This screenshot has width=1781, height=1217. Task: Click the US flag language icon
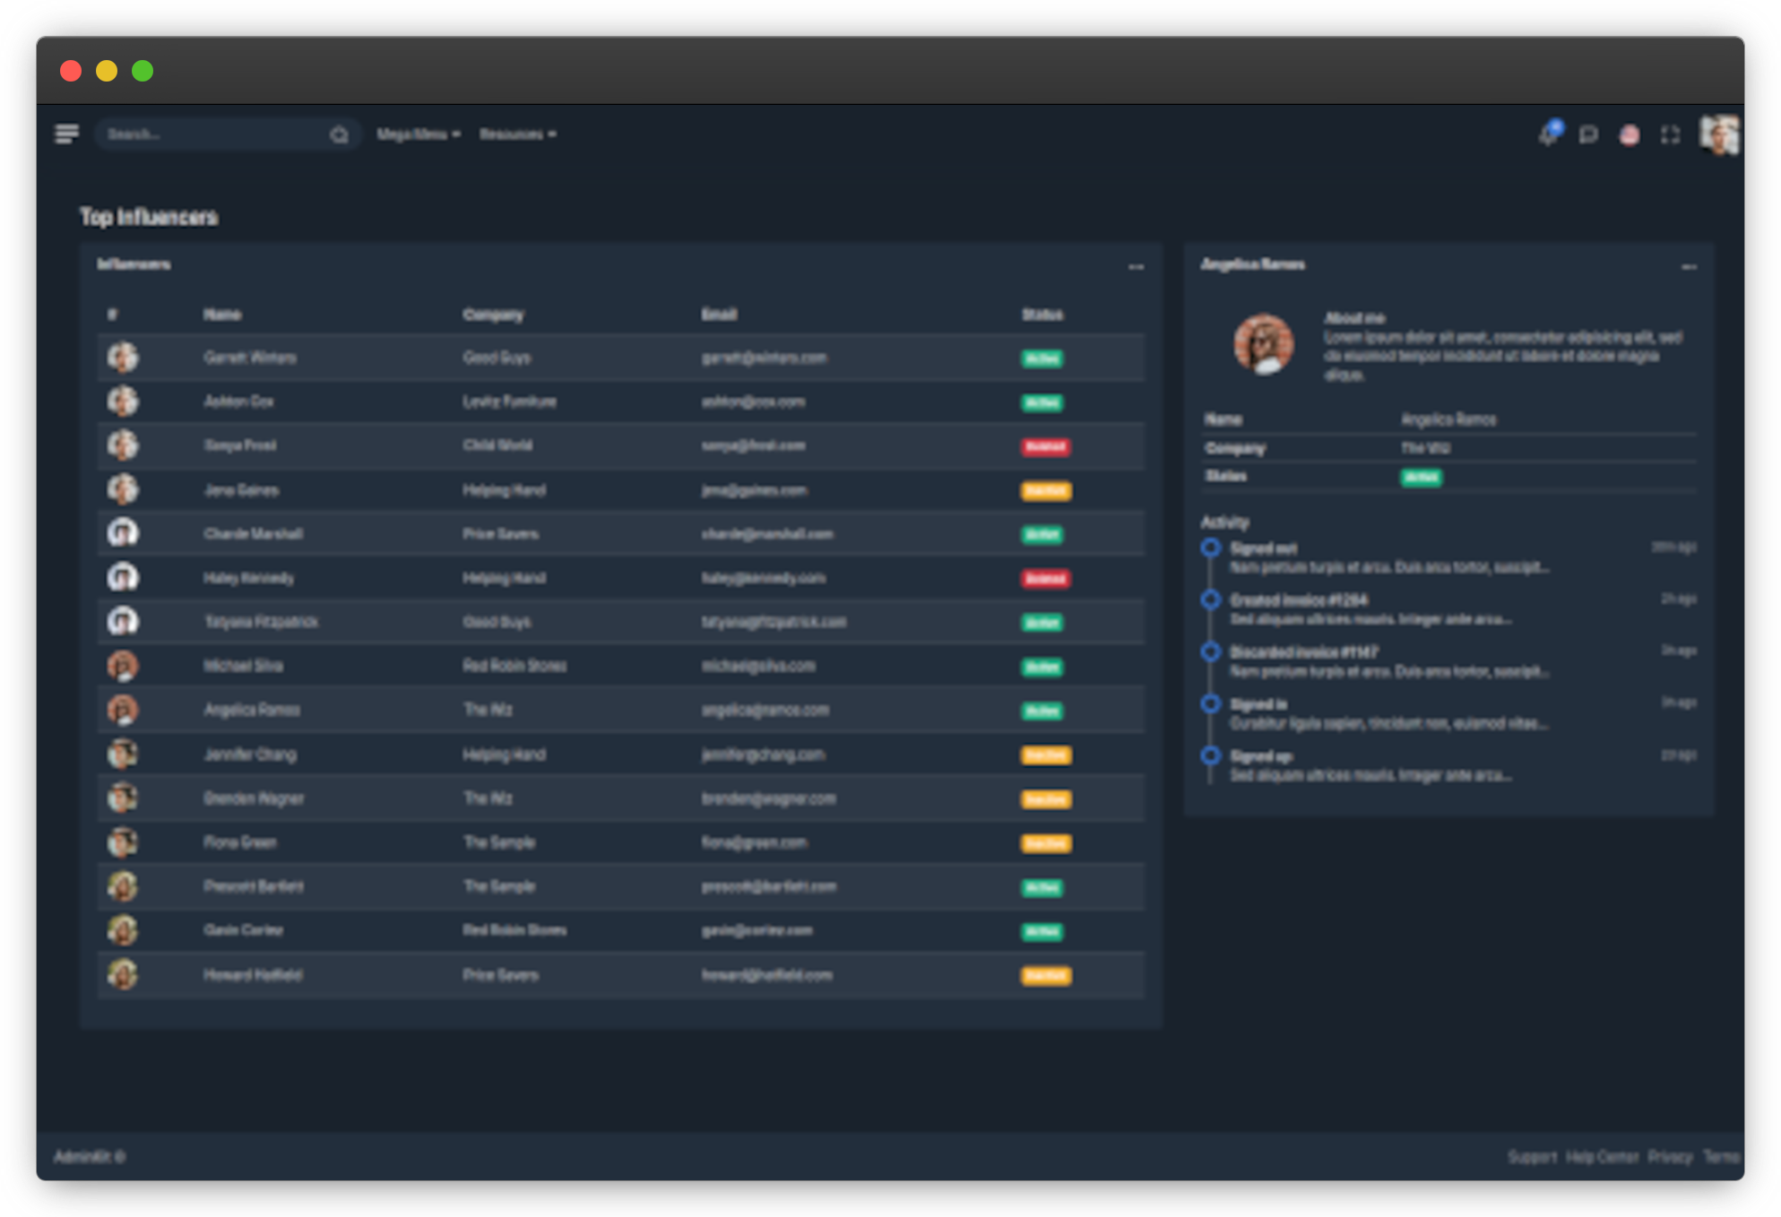(x=1630, y=134)
